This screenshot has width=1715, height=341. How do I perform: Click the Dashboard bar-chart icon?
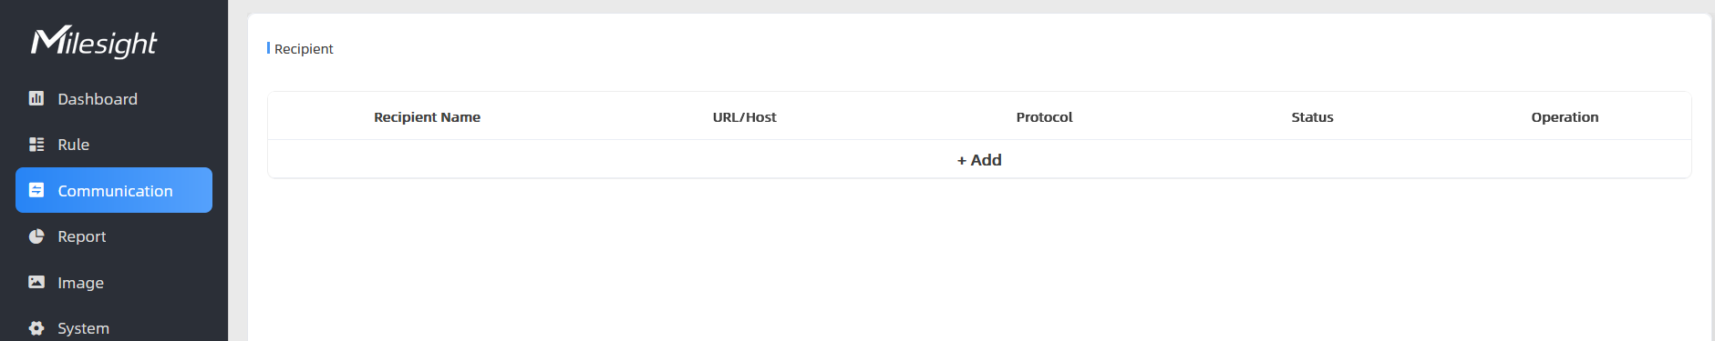(36, 98)
